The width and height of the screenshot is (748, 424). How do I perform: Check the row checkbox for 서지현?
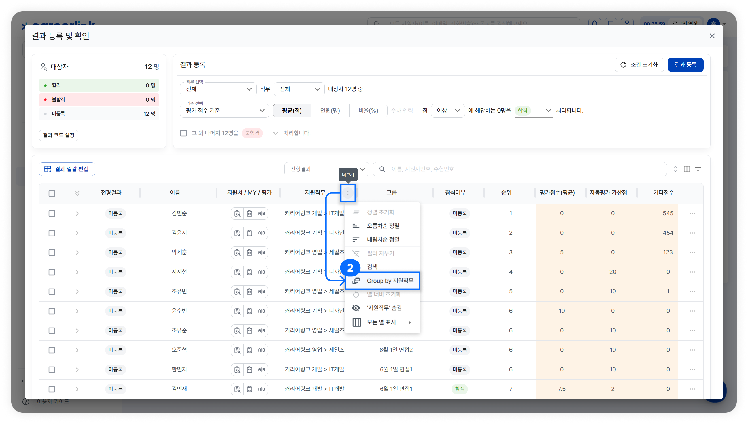pos(52,272)
